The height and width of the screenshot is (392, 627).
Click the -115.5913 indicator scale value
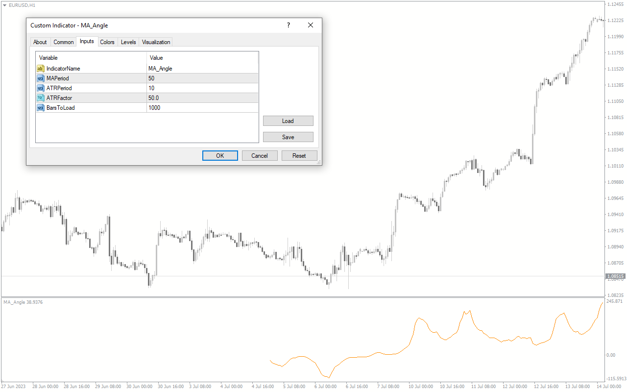click(616, 379)
